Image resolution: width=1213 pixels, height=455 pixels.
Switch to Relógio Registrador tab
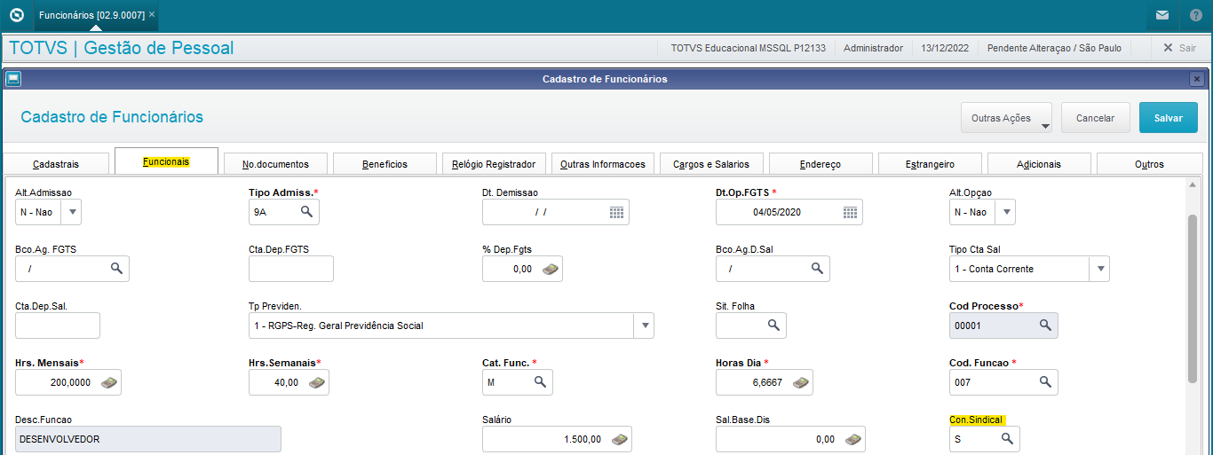pyautogui.click(x=494, y=164)
